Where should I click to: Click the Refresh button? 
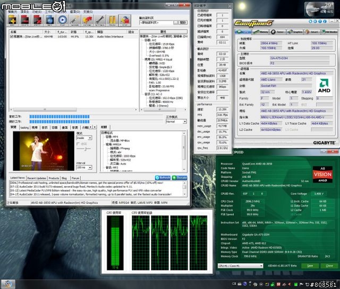tap(163, 178)
